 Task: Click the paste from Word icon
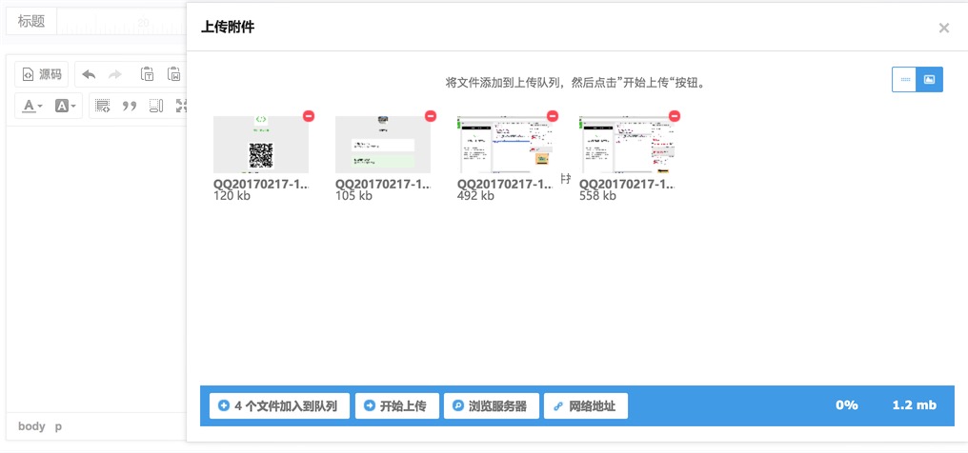point(174,74)
